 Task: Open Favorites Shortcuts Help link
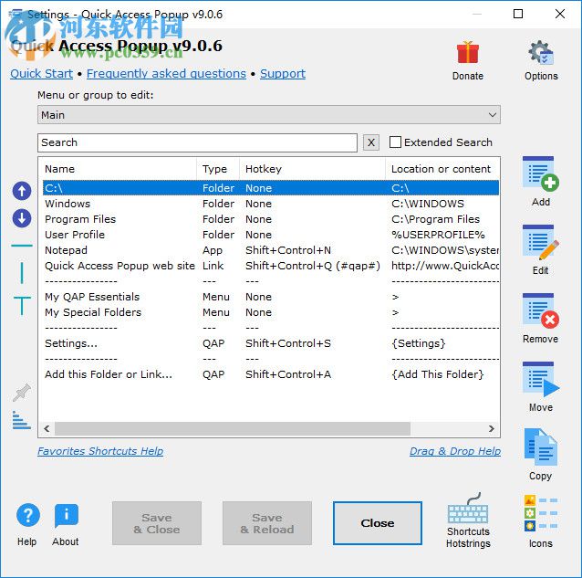click(x=100, y=451)
